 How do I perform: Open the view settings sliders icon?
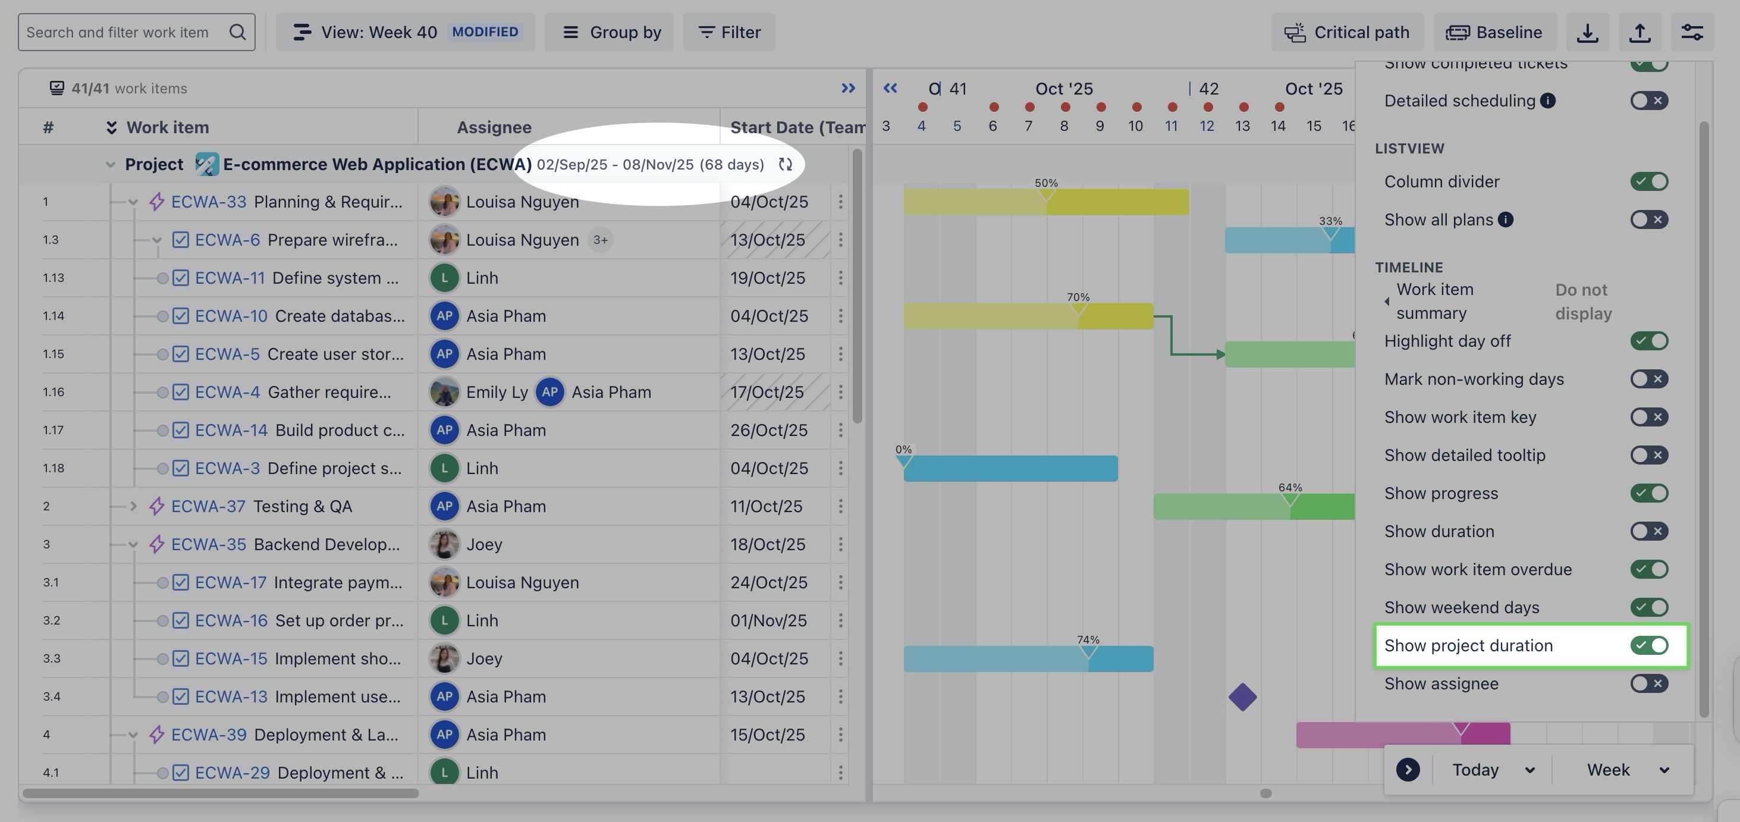(1691, 33)
